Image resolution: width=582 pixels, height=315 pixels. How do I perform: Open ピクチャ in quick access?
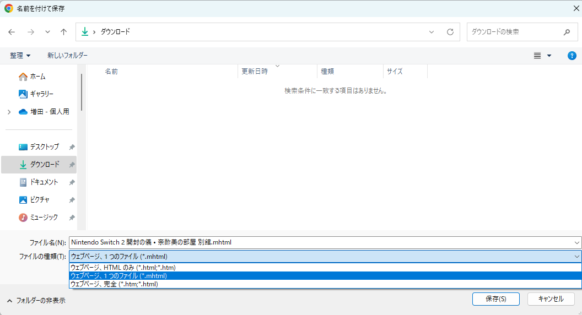point(34,199)
